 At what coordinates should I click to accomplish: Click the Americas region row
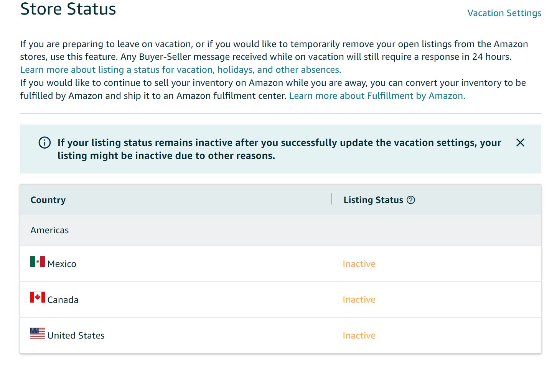(280, 230)
